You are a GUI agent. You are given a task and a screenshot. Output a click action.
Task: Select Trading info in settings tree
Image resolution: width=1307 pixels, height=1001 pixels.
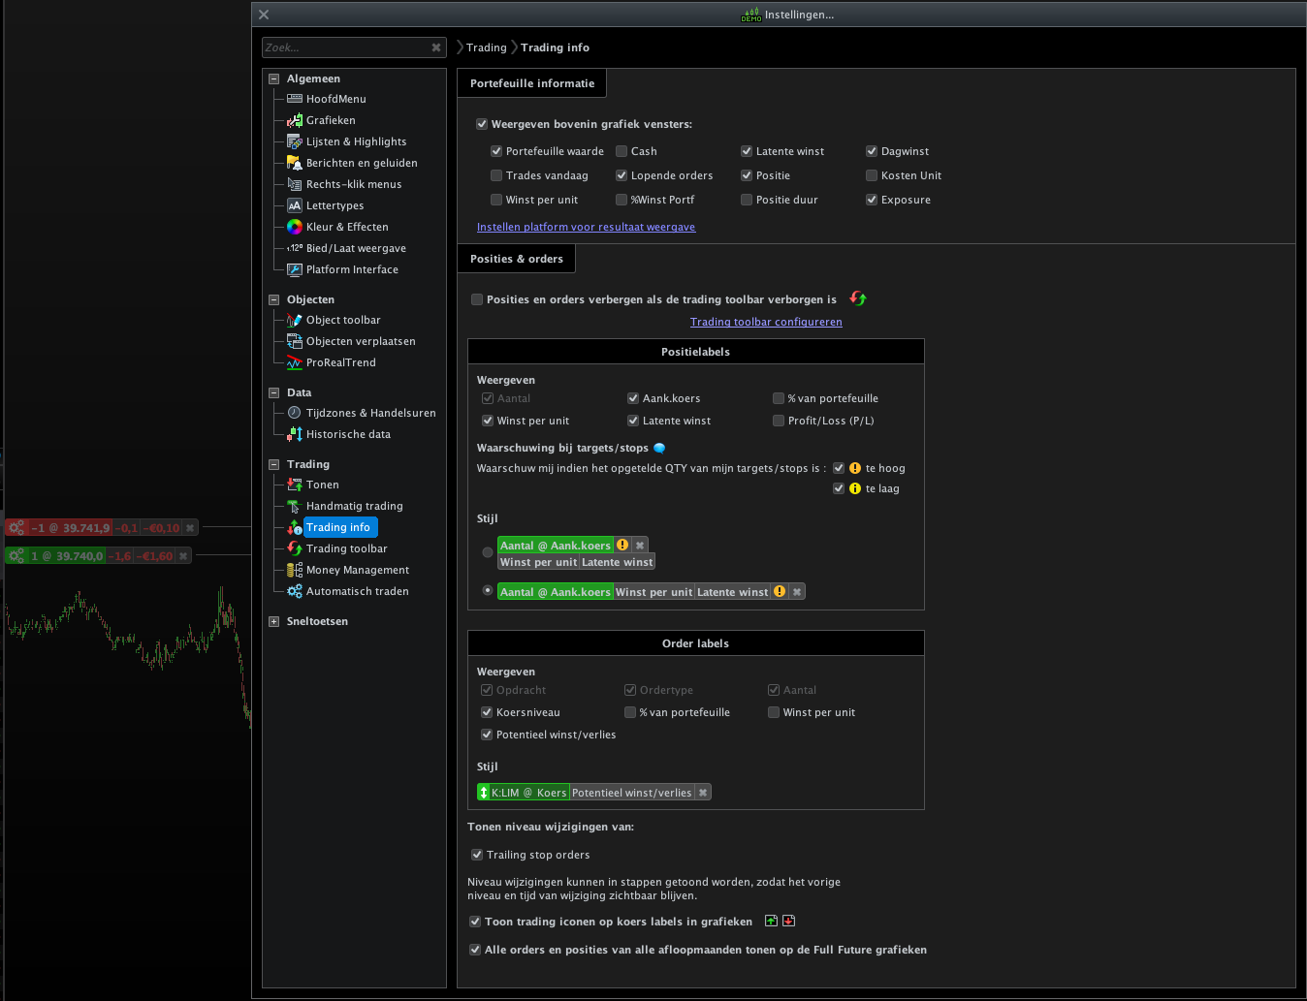pos(338,527)
